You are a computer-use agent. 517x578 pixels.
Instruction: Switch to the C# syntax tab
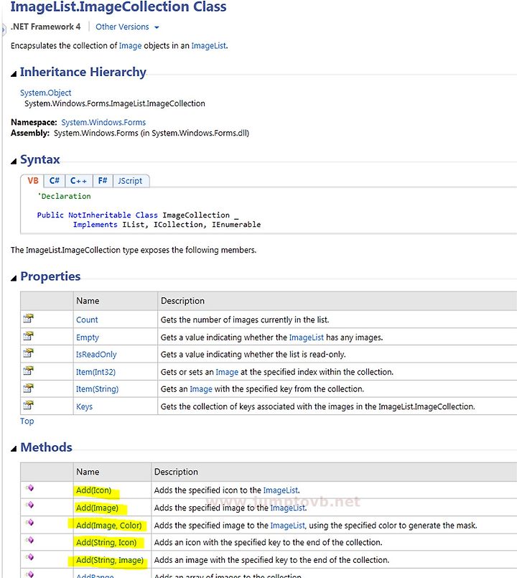54,181
